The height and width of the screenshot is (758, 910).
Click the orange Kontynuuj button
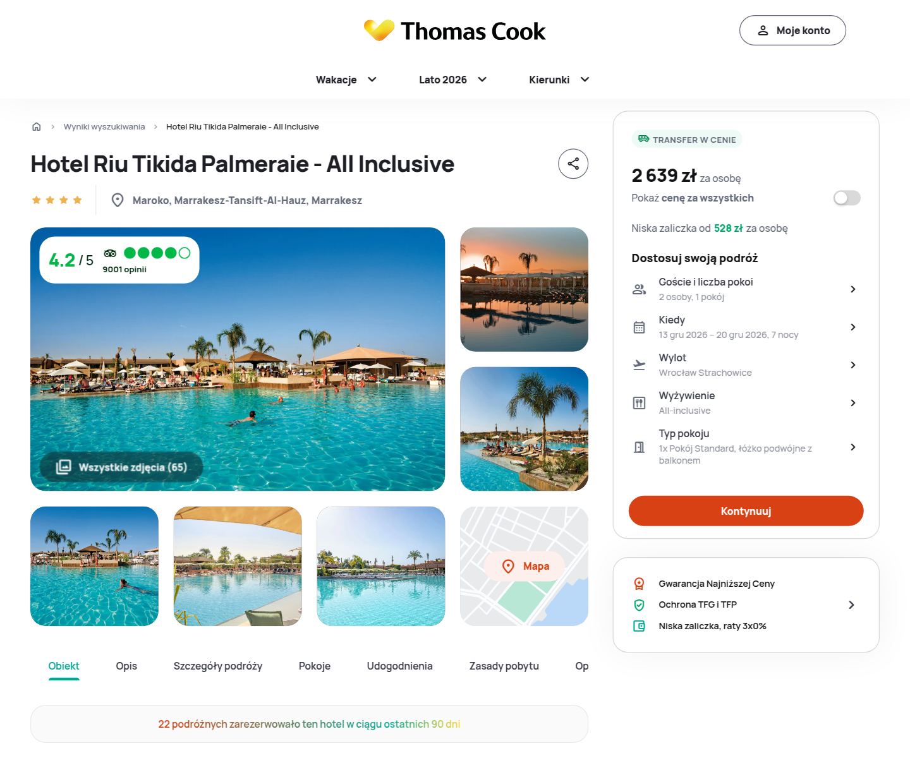[746, 511]
